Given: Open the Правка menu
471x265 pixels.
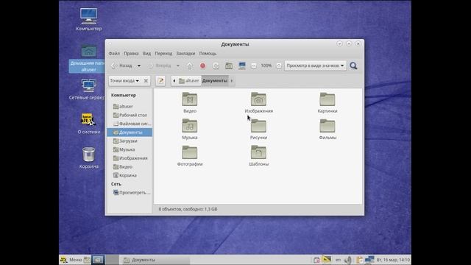Looking at the screenshot, I should coord(131,54).
